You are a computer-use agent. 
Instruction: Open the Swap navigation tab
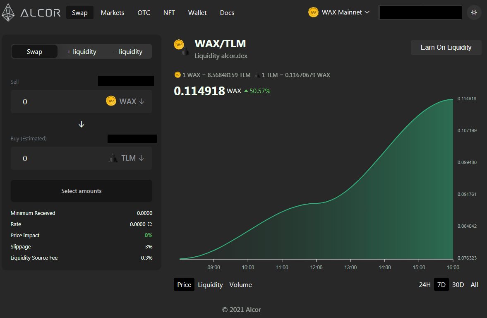click(79, 13)
